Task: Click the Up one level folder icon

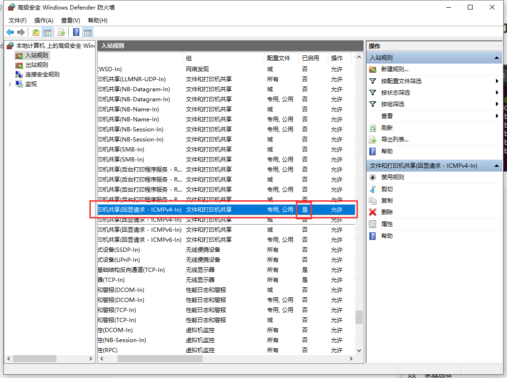Action: pyautogui.click(x=35, y=32)
